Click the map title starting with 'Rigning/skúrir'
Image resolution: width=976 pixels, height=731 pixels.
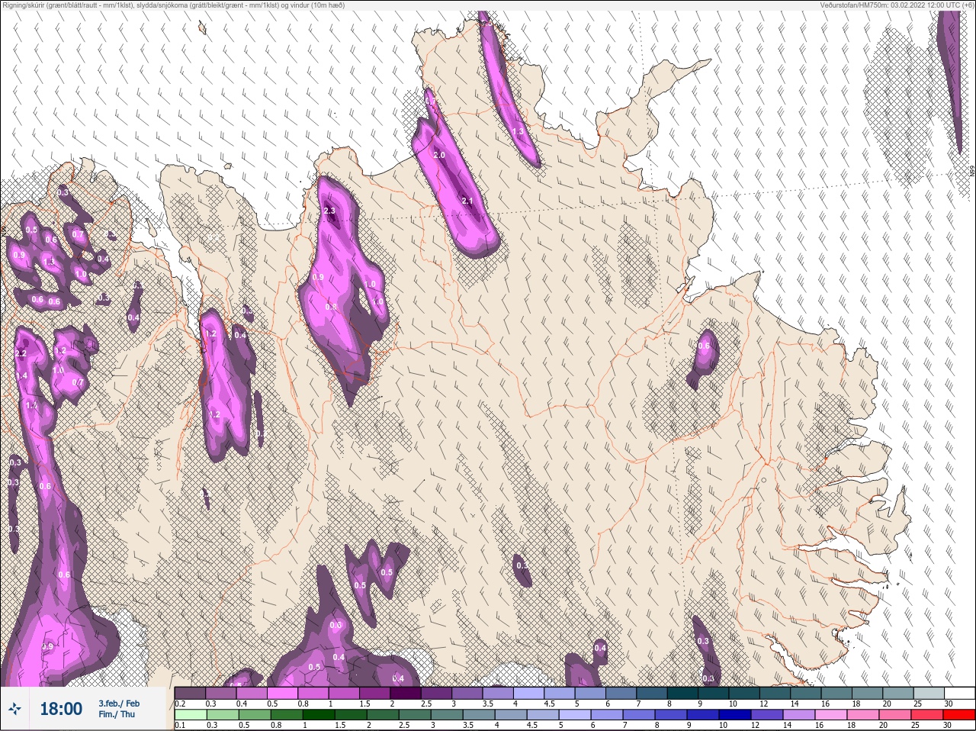pyautogui.click(x=173, y=5)
